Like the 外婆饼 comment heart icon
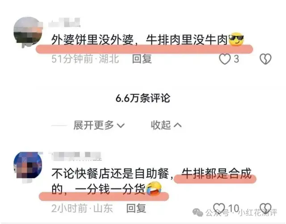Viewport: 286px width, 224px height. [225, 59]
